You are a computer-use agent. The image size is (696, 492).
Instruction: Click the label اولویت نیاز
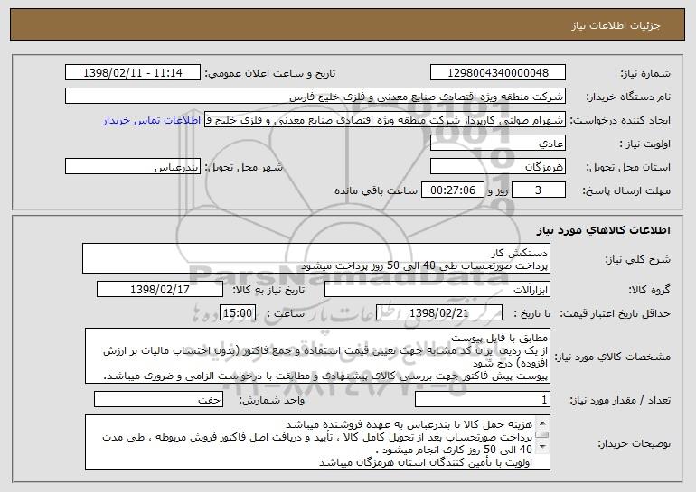point(645,144)
